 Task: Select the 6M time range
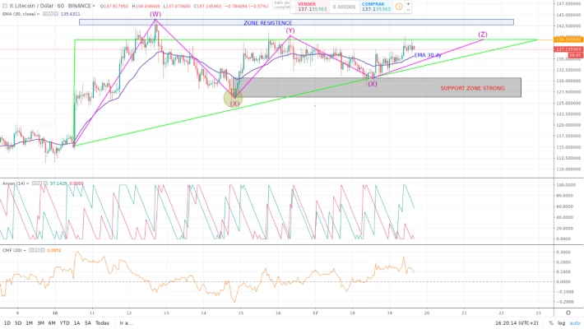(x=52, y=323)
